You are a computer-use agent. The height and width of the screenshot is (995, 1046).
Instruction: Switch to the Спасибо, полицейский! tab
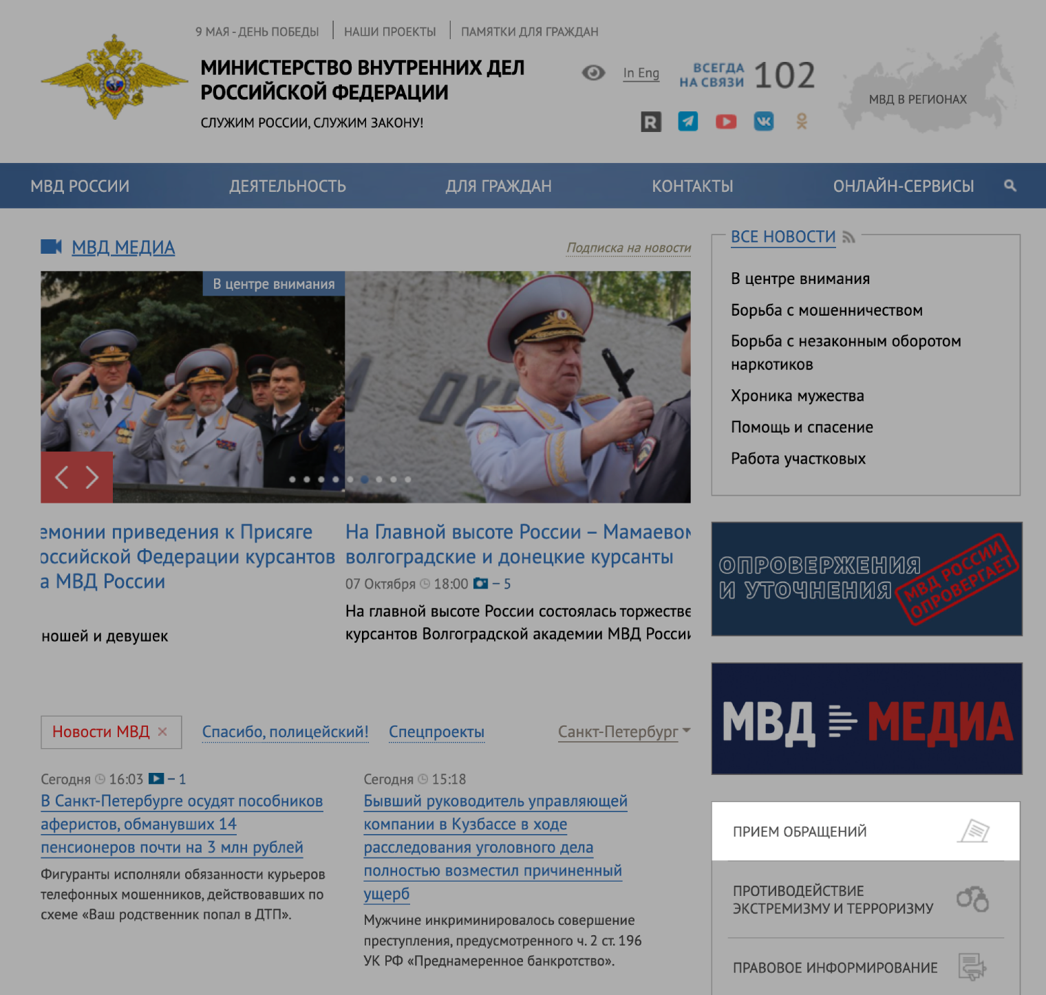tap(285, 732)
